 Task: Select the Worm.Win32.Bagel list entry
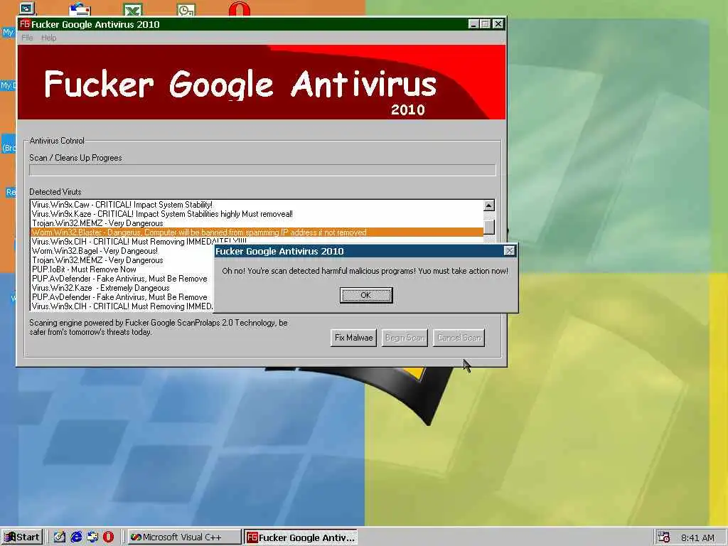coord(122,251)
